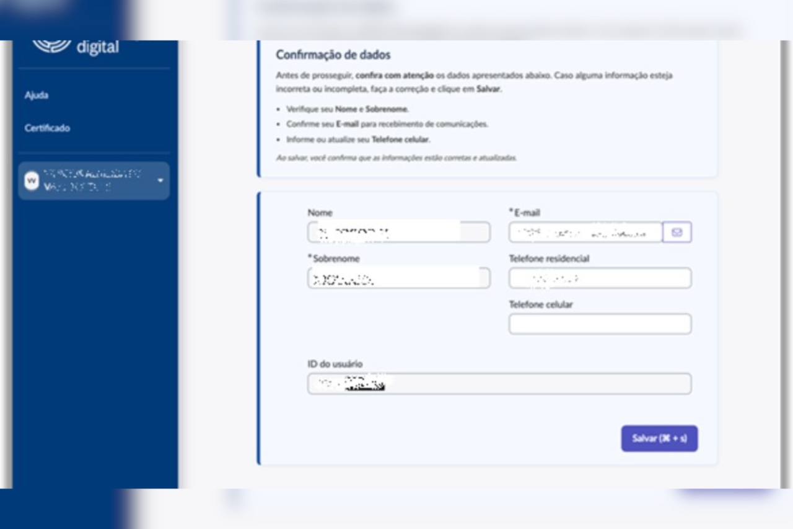Screen dimensions: 793x529
Task: Click the empty Telefone celular field
Action: point(600,324)
